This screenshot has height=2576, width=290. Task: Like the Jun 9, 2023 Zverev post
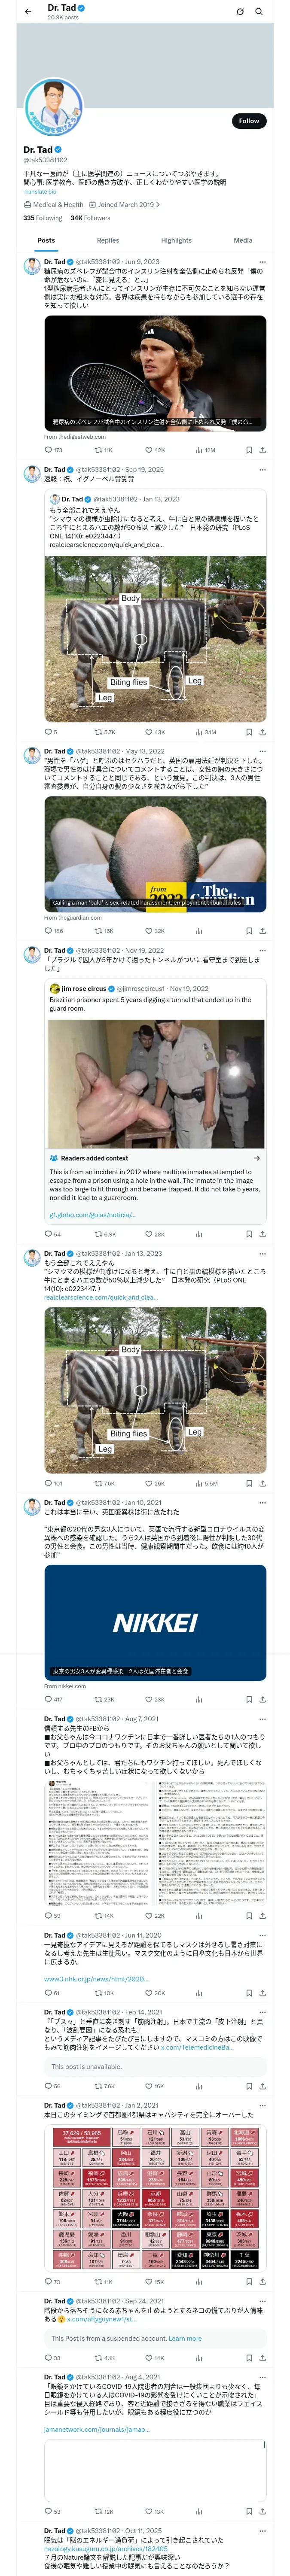[x=148, y=450]
